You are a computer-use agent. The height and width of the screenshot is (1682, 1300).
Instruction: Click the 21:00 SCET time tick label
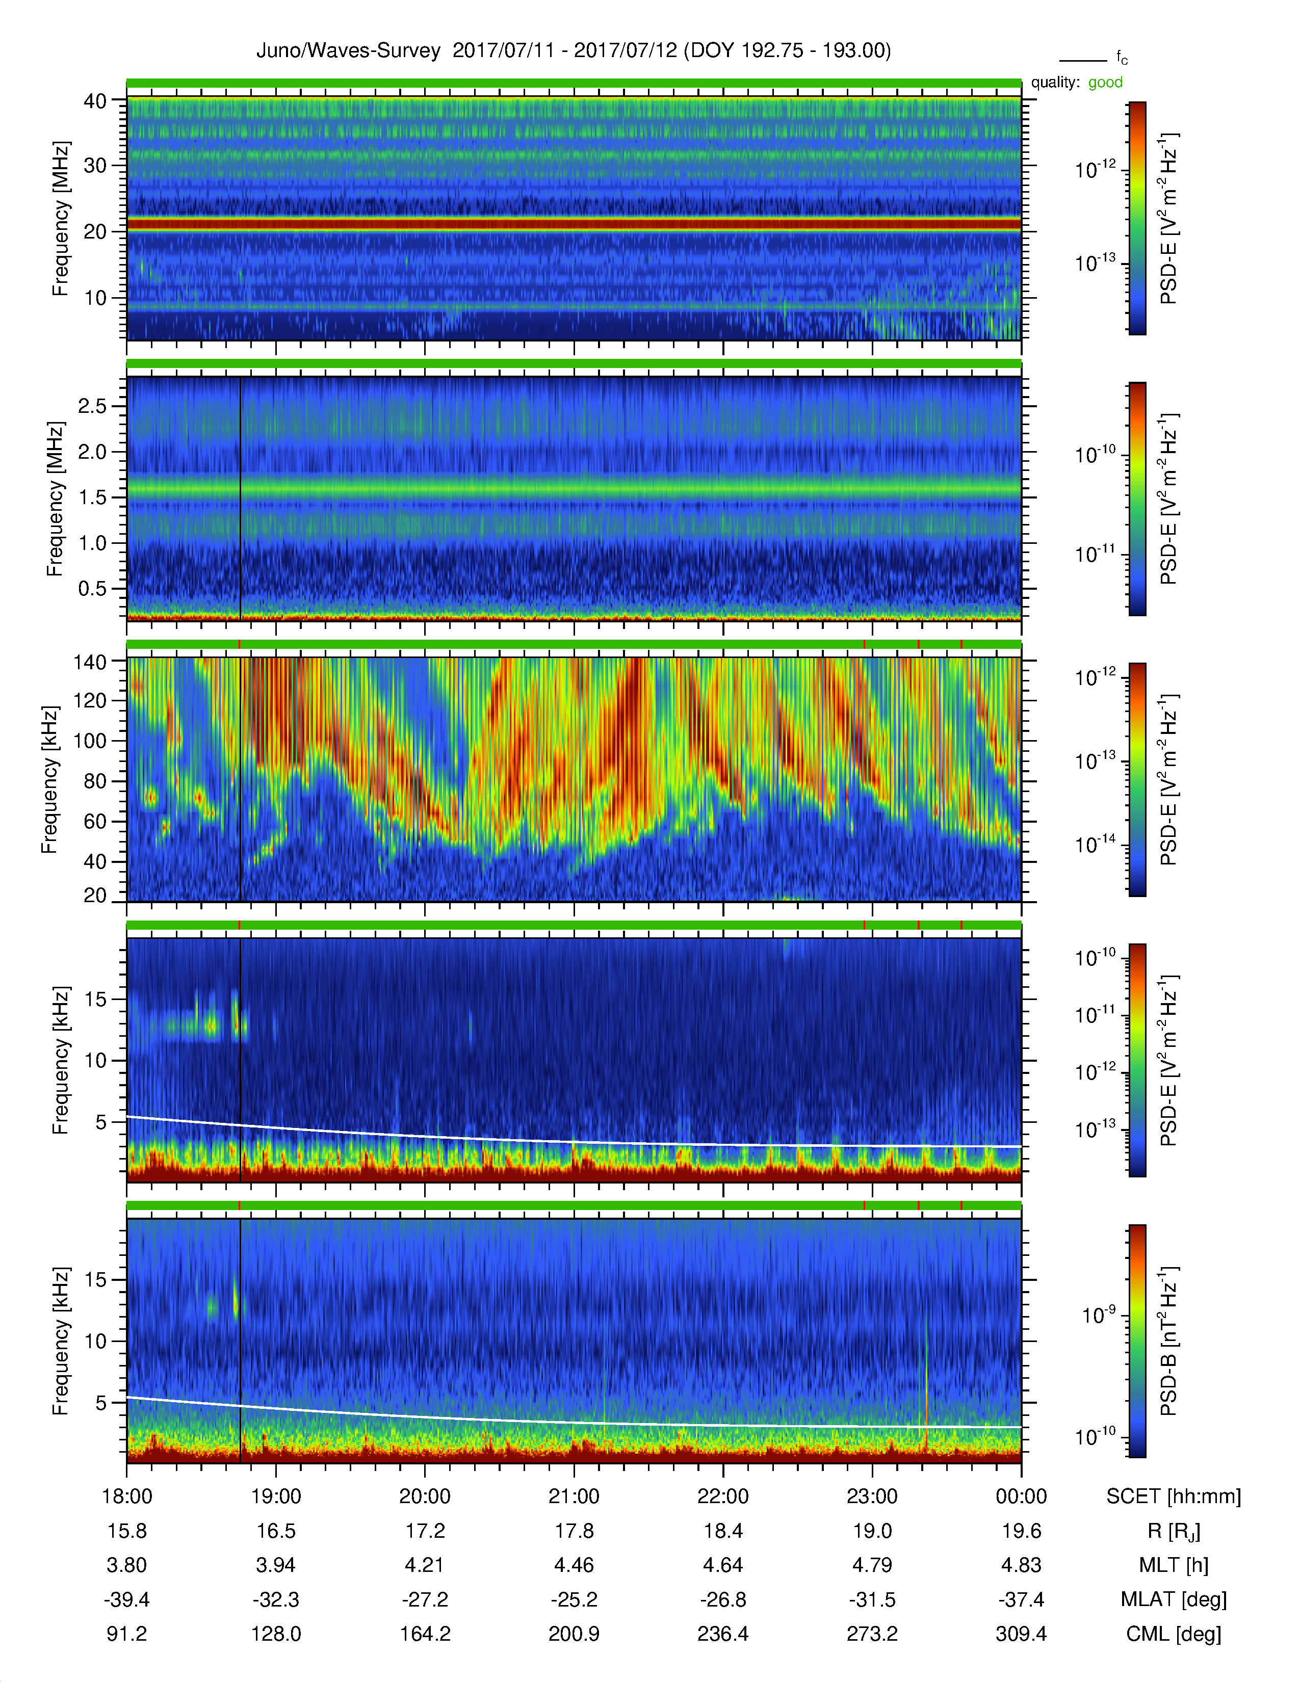pos(574,1496)
